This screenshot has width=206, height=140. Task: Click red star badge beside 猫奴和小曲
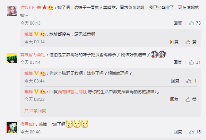pyautogui.click(x=44, y=8)
